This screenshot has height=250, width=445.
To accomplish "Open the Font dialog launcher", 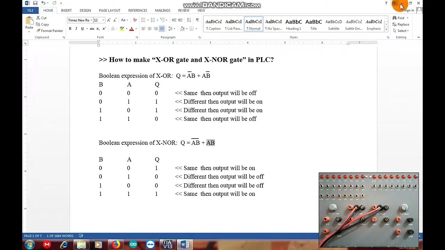I will (137, 37).
